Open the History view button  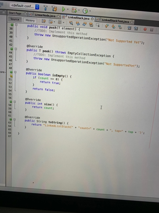click(x=30, y=20)
